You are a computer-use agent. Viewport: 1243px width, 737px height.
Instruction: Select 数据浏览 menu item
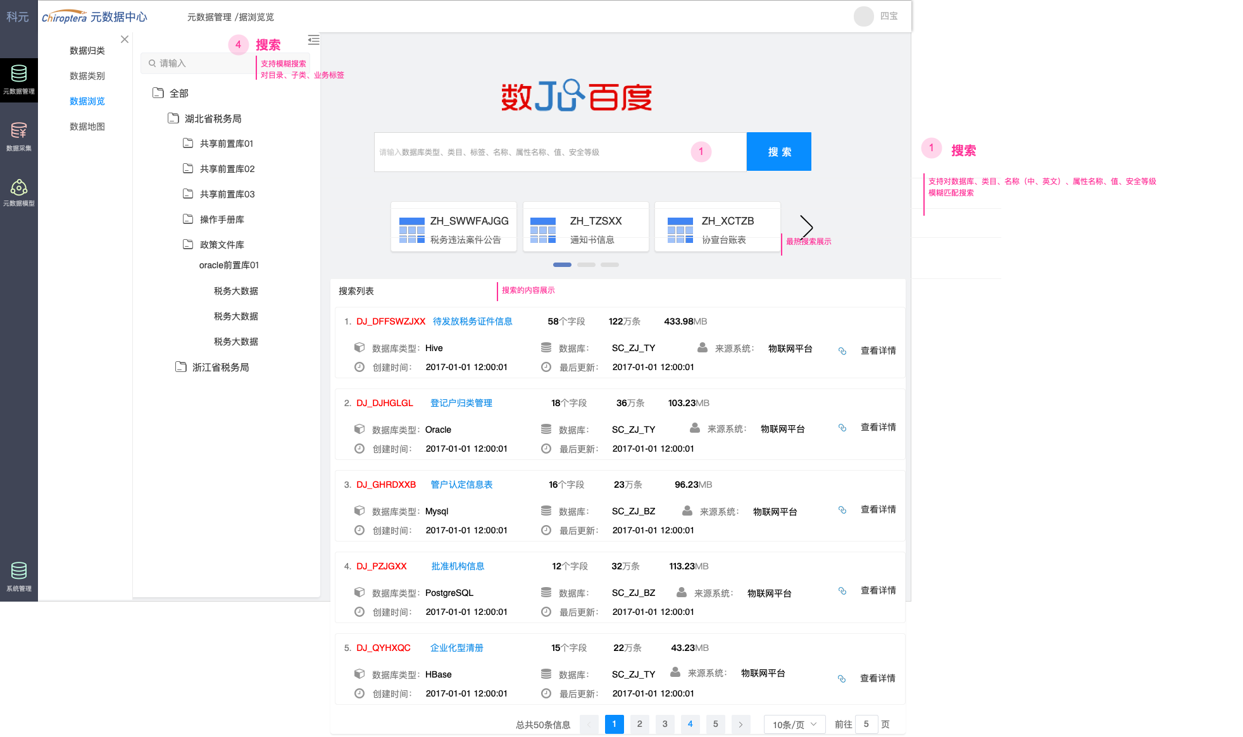click(87, 101)
